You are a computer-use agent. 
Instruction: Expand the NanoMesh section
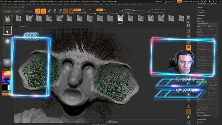click(201, 15)
